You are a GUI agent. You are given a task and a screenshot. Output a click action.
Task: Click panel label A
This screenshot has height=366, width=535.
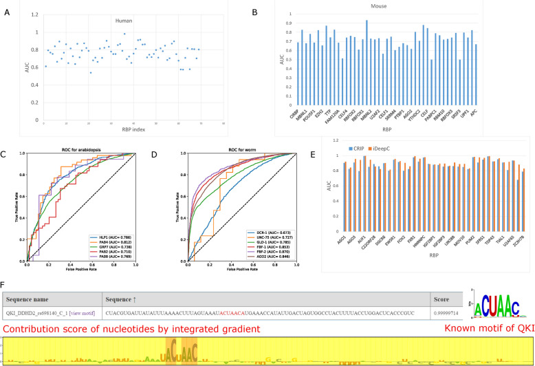point(7,12)
